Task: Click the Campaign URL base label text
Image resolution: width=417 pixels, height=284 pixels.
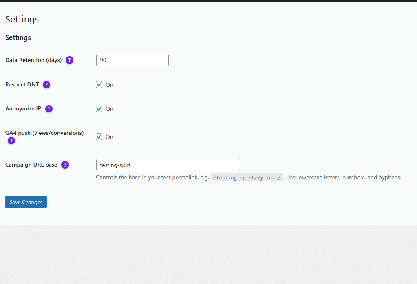Action: click(x=31, y=165)
